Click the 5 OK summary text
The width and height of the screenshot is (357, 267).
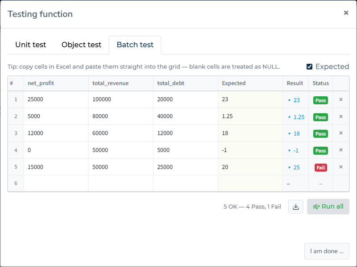(252, 206)
